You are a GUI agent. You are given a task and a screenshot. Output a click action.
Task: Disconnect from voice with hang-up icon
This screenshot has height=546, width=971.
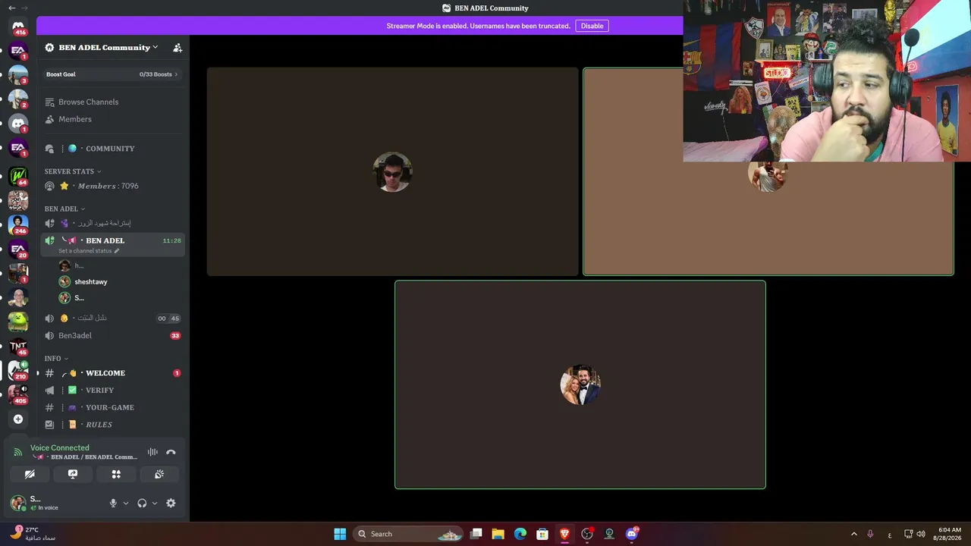(171, 452)
